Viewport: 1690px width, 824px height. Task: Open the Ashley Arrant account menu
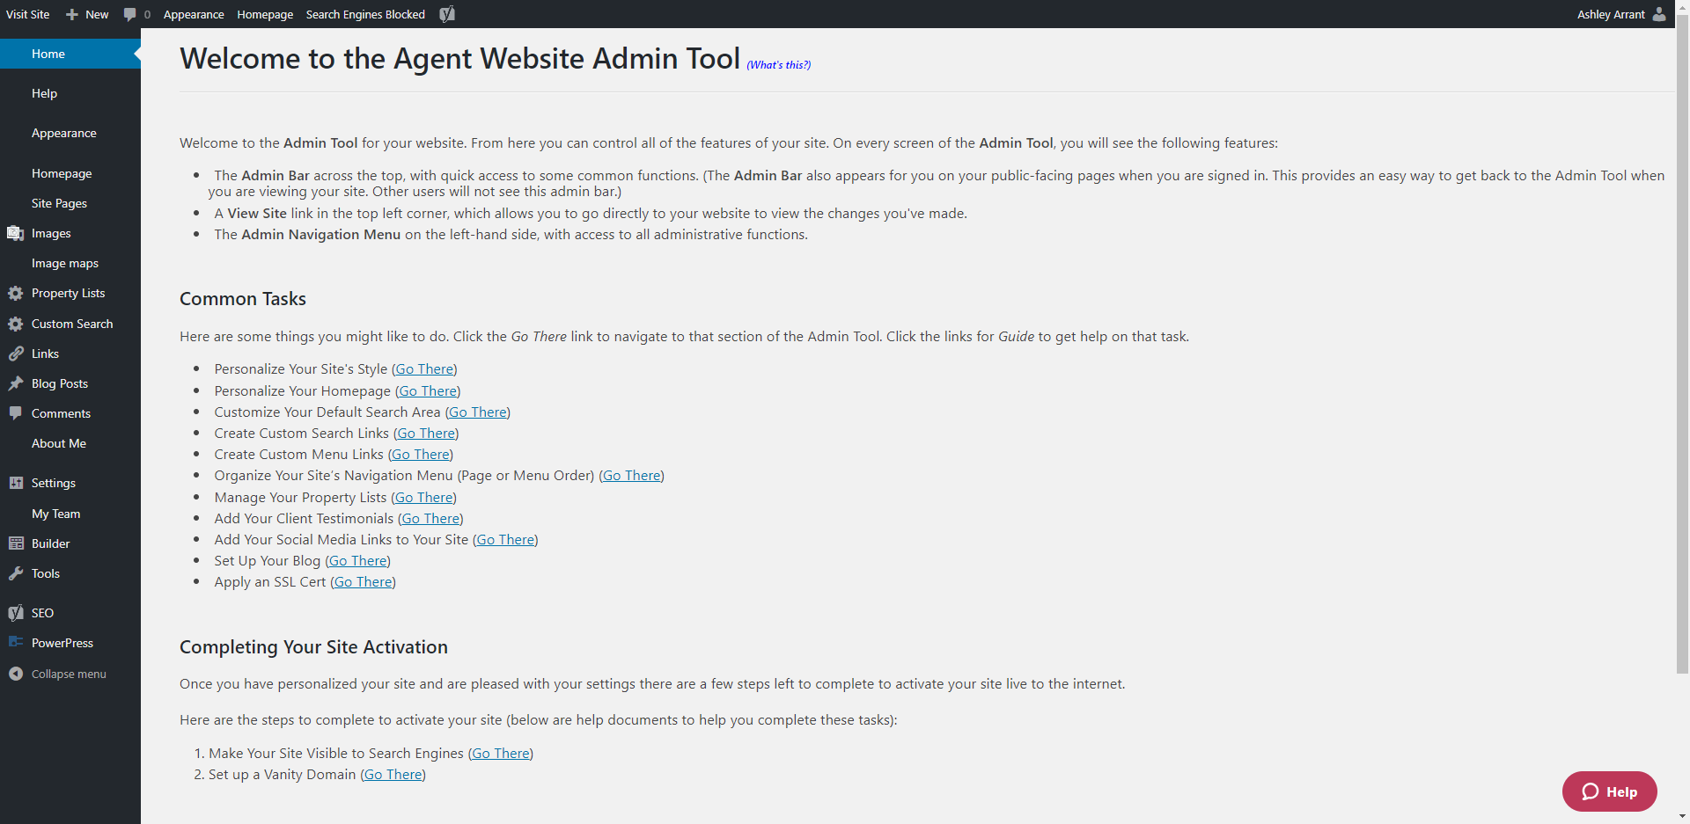tap(1610, 14)
